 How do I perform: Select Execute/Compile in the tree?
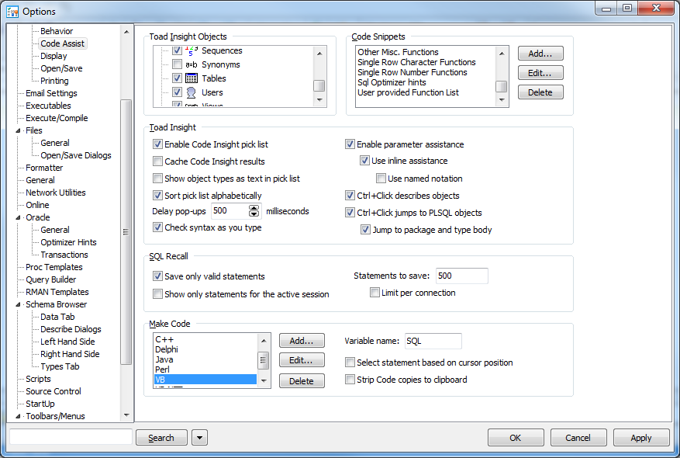click(x=57, y=118)
